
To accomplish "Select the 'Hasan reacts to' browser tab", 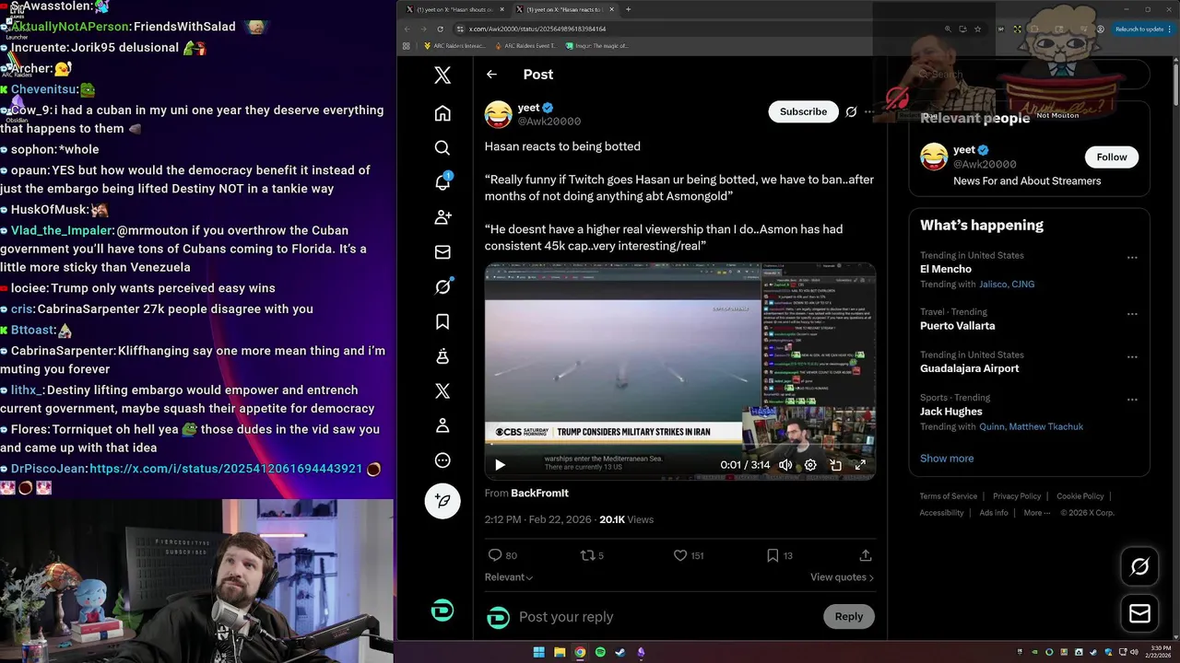I will pyautogui.click(x=564, y=9).
